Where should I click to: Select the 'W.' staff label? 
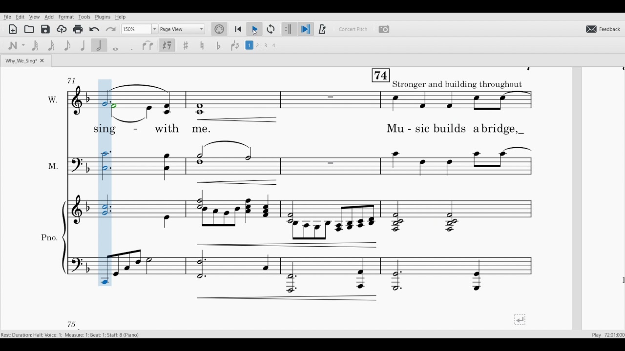[x=53, y=99]
